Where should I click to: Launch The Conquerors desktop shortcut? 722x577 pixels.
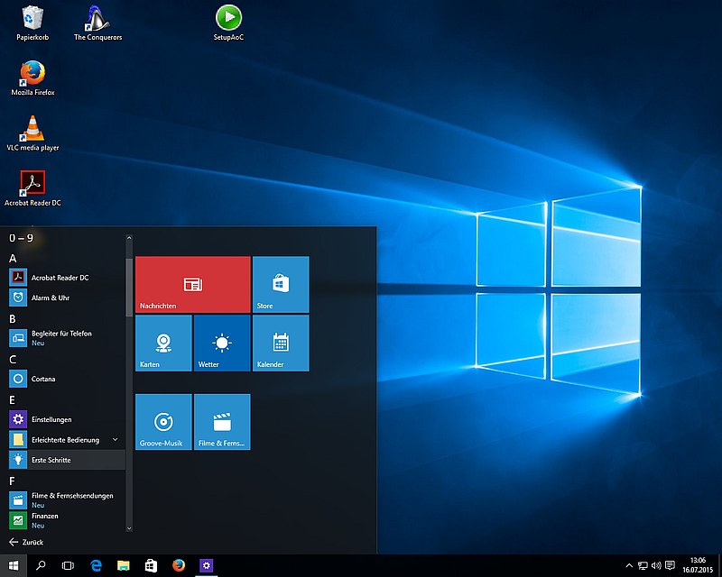coord(97,23)
